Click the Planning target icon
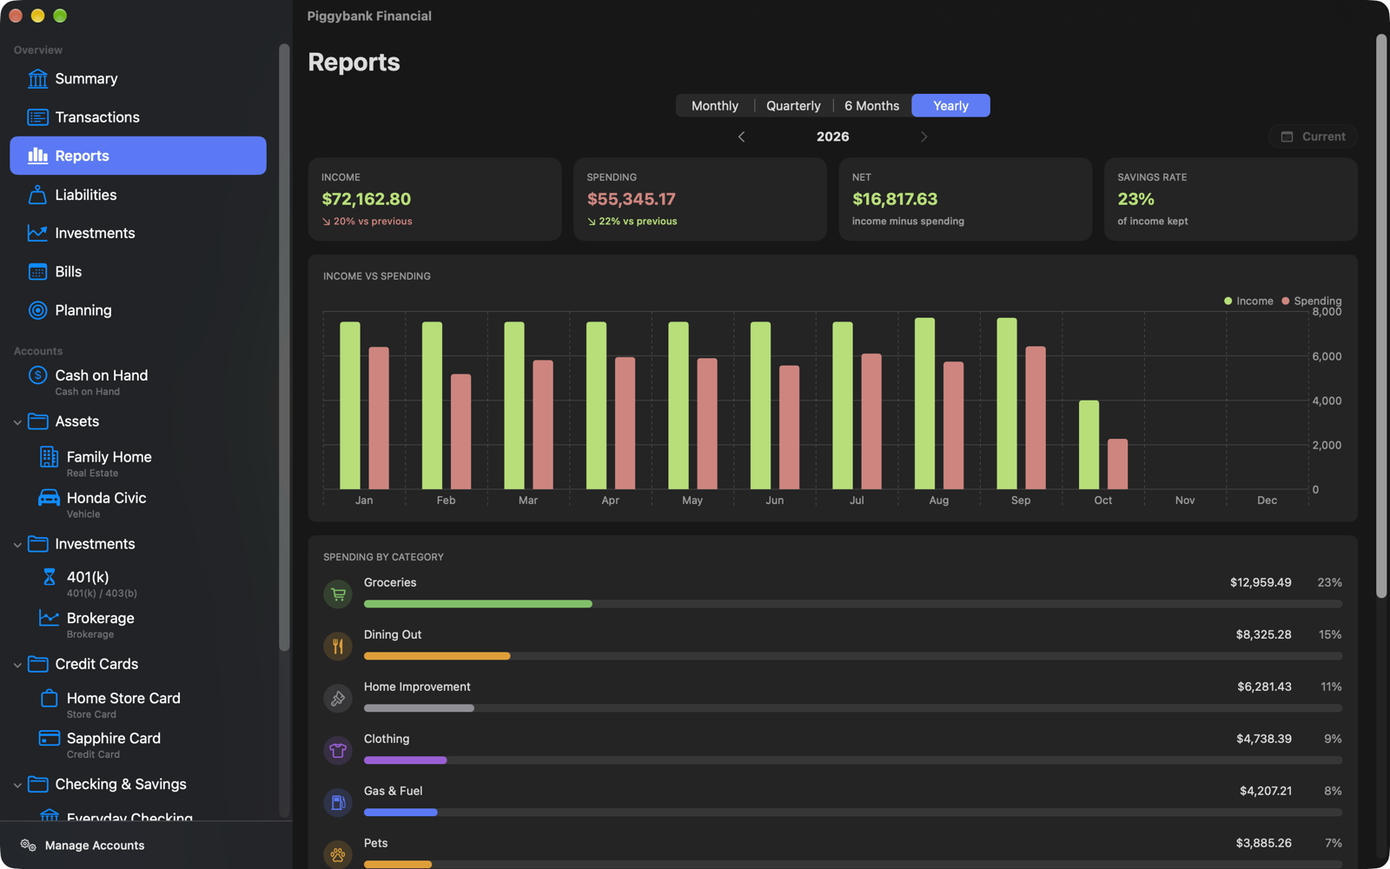Image resolution: width=1390 pixels, height=869 pixels. 37,310
